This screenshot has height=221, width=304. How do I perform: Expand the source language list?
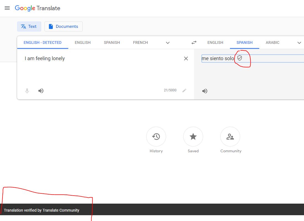tap(167, 43)
